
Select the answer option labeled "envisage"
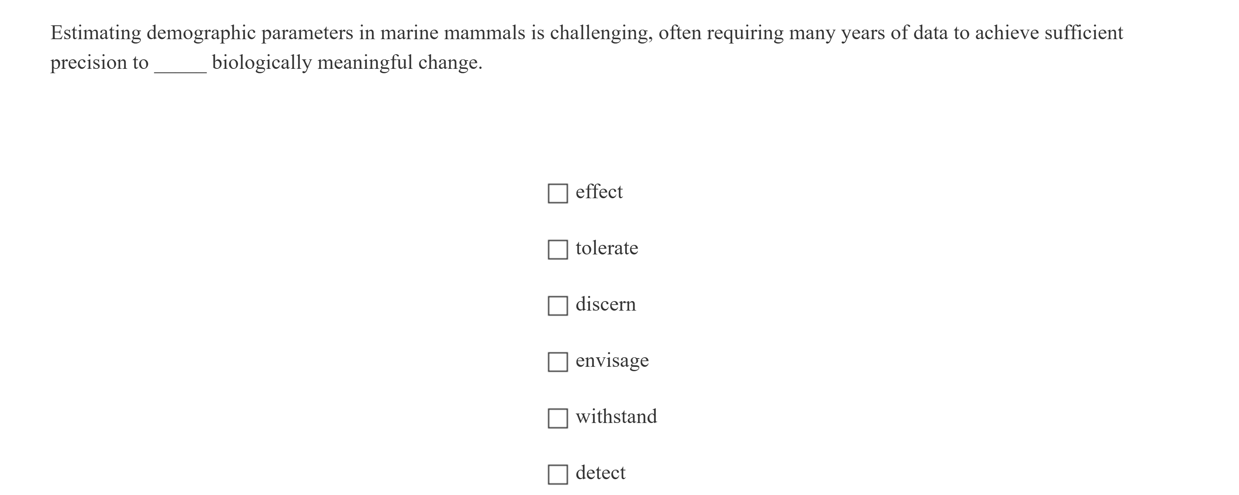point(611,360)
